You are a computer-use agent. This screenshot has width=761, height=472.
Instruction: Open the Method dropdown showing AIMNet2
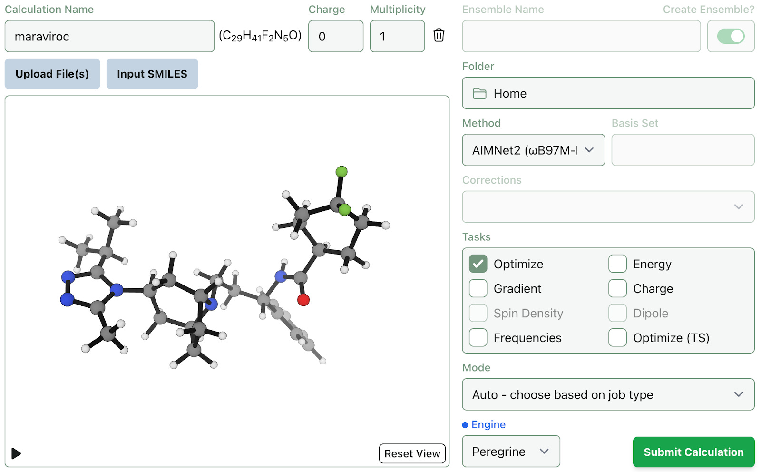click(533, 150)
